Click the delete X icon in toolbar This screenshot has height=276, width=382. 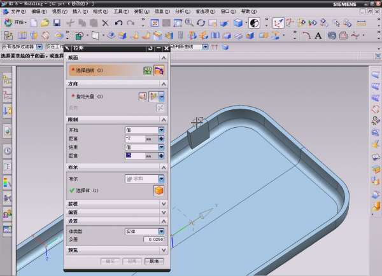tap(106, 23)
